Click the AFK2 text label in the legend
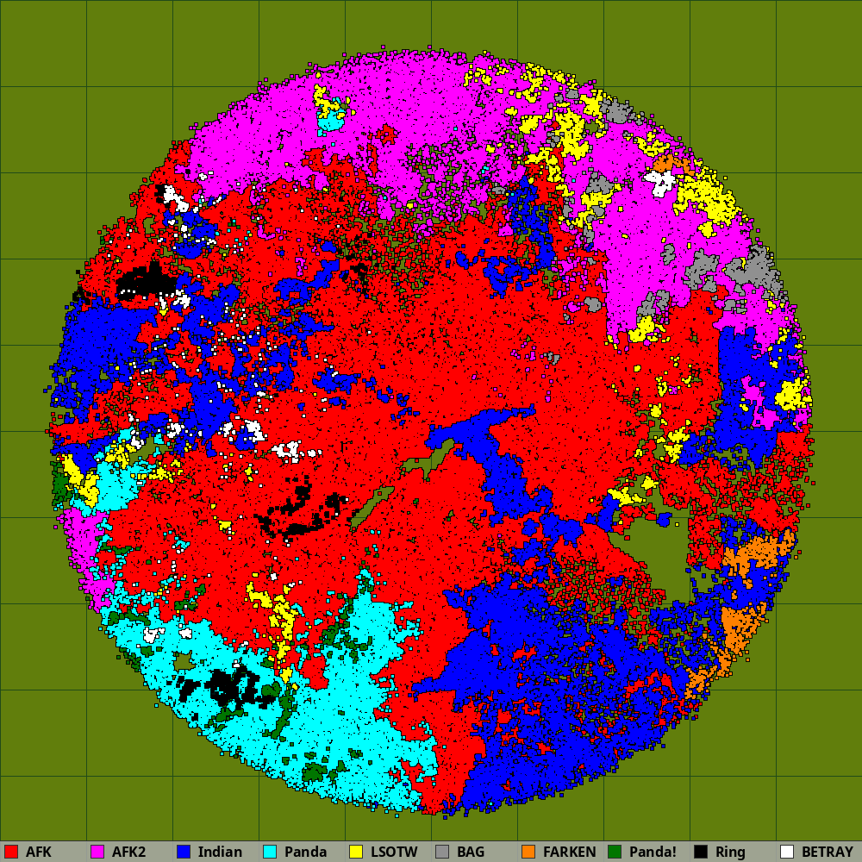 128,852
